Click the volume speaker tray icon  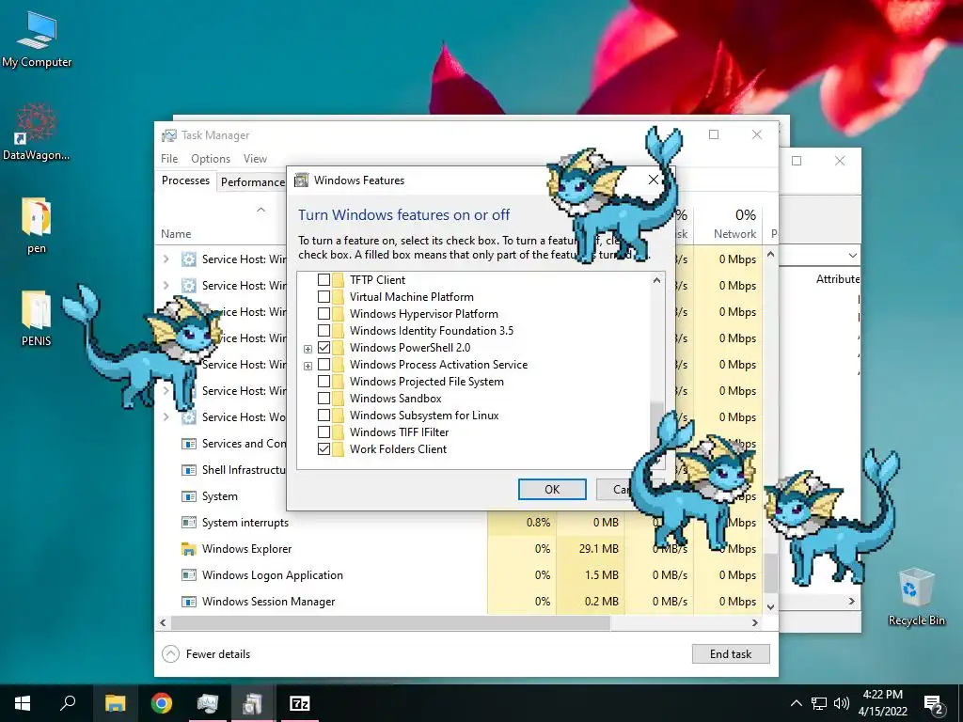click(x=842, y=703)
